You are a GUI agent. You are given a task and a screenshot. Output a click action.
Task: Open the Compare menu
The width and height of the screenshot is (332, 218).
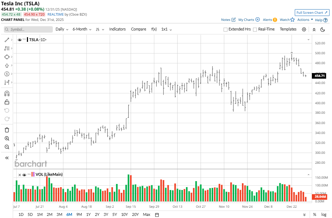coord(139,29)
